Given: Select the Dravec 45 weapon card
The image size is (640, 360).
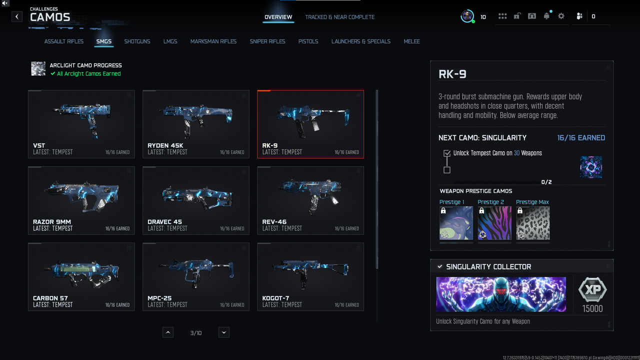Looking at the screenshot, I should tap(195, 200).
